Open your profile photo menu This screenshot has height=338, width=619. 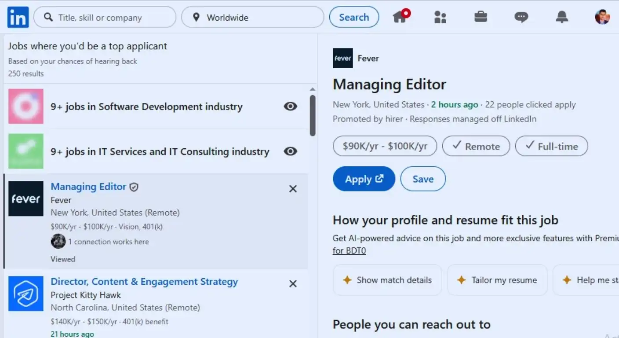tap(602, 17)
